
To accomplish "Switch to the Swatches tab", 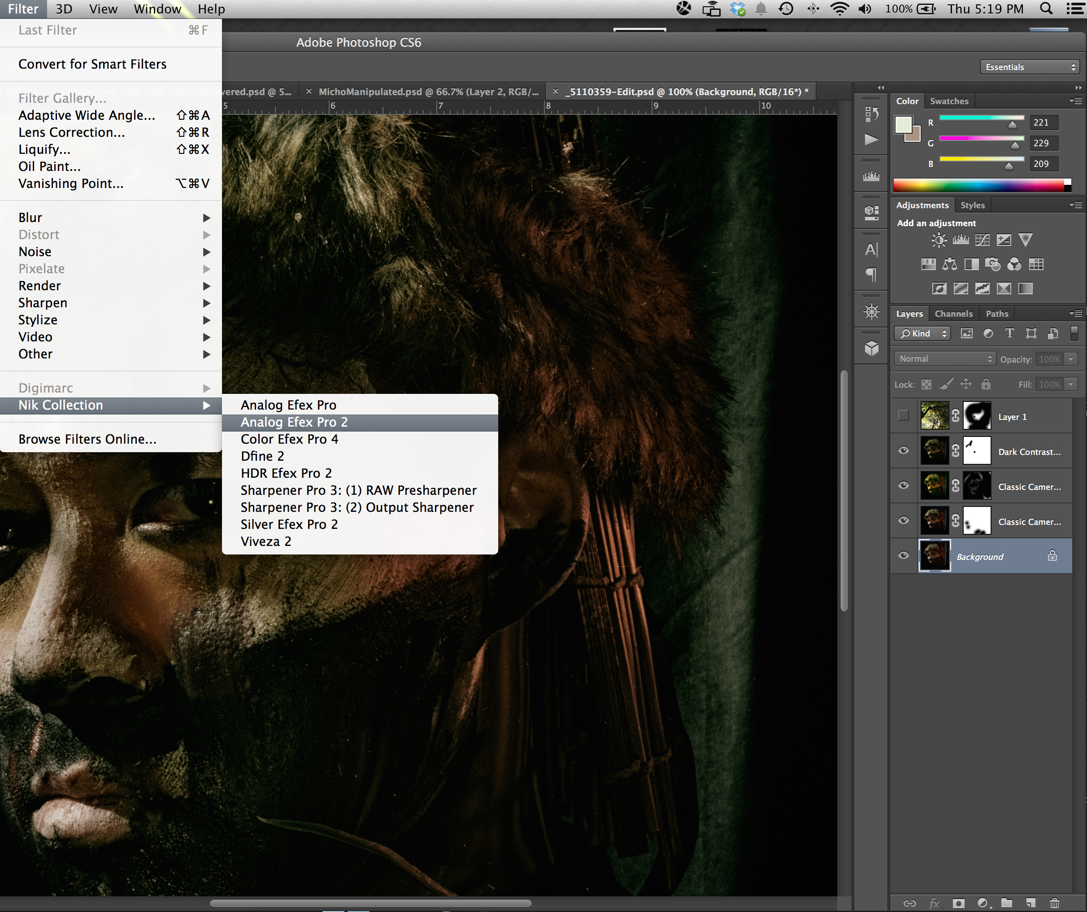I will coord(949,101).
